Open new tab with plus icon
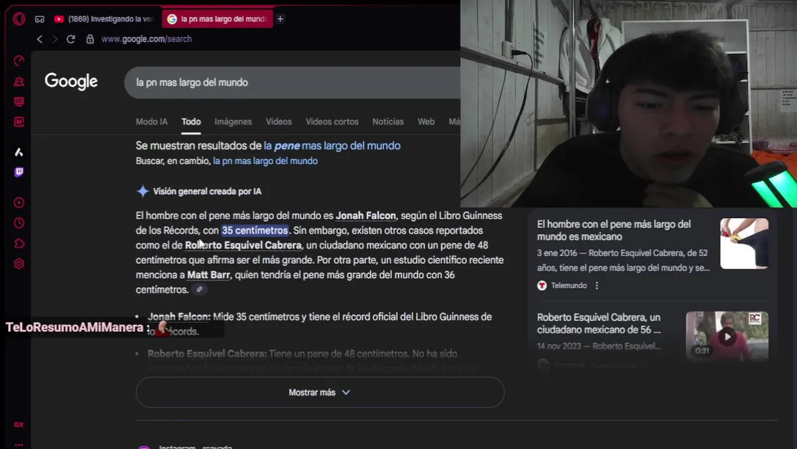Viewport: 797px width, 449px height. tap(280, 19)
